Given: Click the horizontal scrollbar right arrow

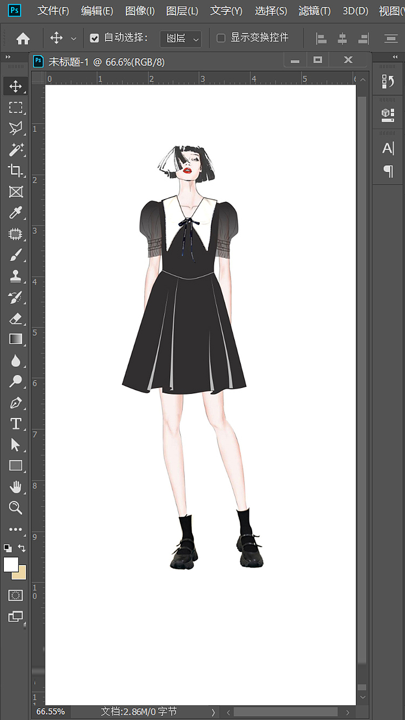Looking at the screenshot, I should click(348, 712).
